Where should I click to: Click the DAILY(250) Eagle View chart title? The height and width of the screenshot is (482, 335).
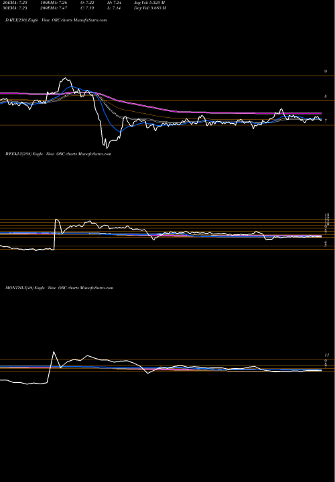coord(56,20)
